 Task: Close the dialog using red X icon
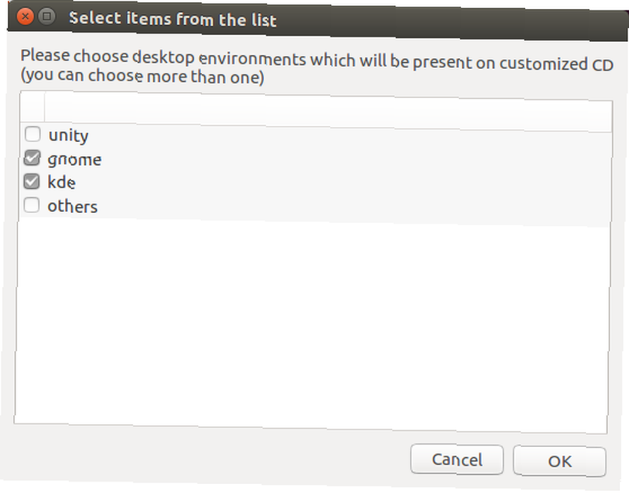[25, 16]
